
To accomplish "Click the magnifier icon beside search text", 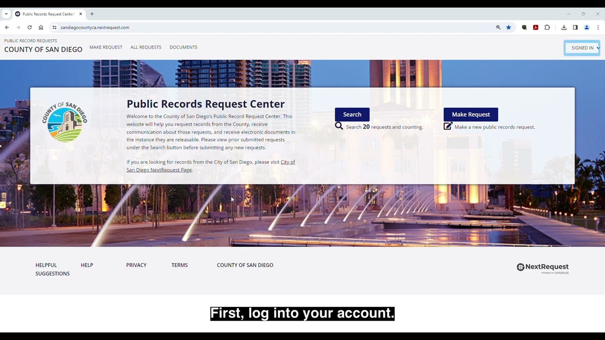I will click(339, 126).
